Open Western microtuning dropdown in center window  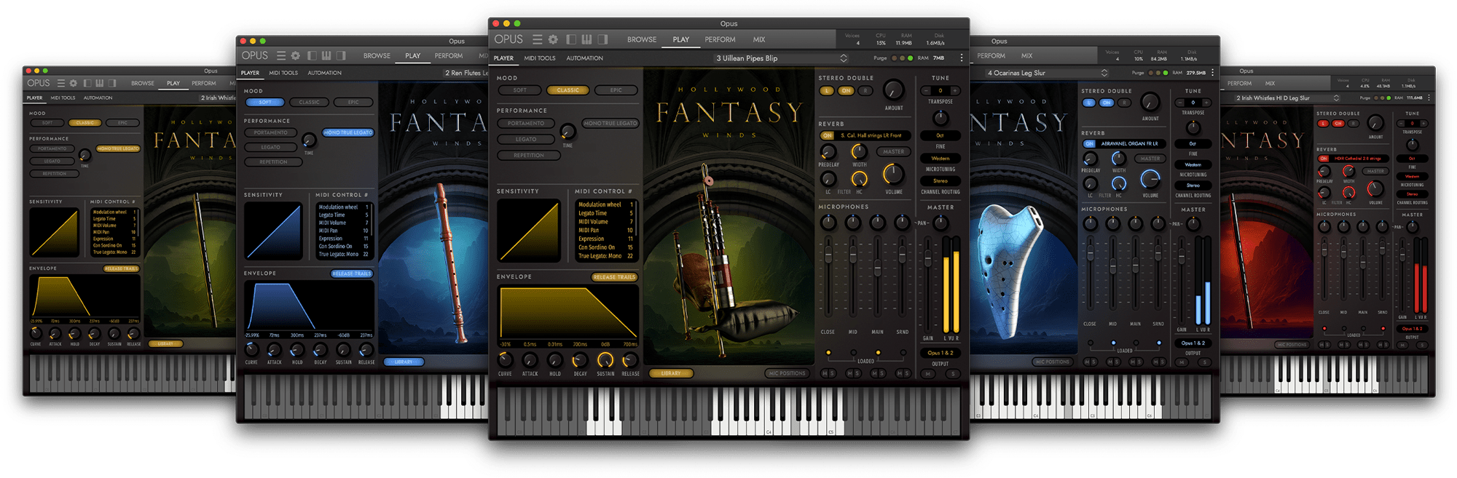tap(940, 158)
